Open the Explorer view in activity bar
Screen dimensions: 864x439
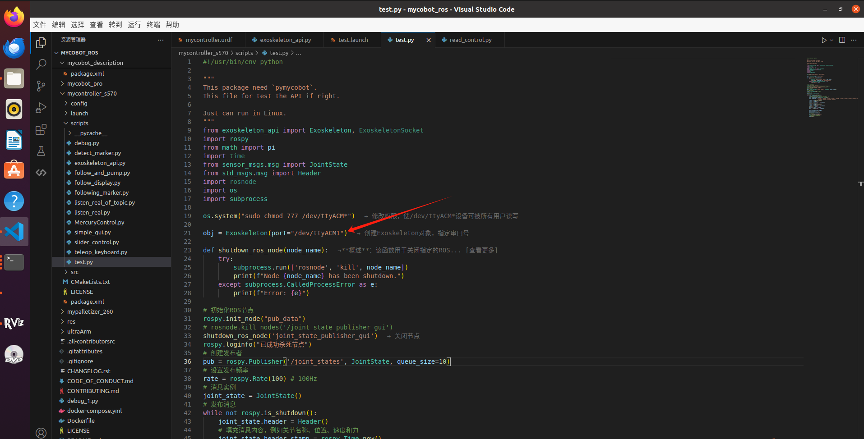[41, 43]
